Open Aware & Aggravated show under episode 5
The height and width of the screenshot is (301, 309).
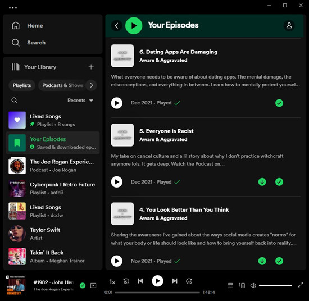click(163, 139)
